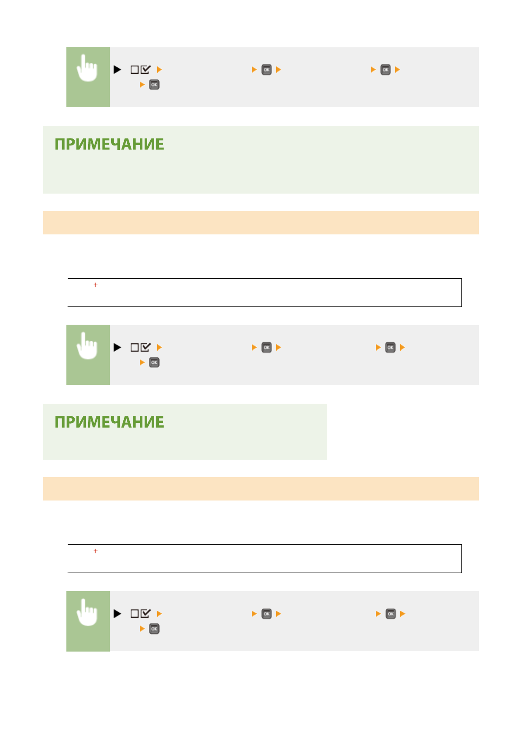Click the orange arrow after the bottom panel's checkbox icon
The image size is (517, 731).
click(159, 613)
